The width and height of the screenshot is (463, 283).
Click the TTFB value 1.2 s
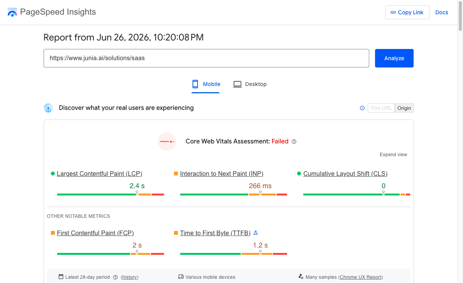[260, 245]
